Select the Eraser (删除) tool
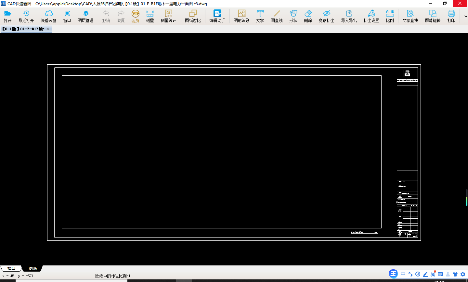The height and width of the screenshot is (282, 468). [x=308, y=16]
